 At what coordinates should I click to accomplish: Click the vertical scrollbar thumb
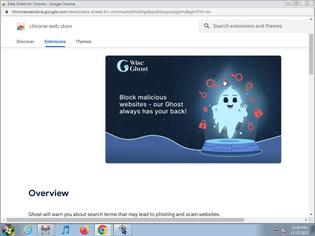coord(311,54)
